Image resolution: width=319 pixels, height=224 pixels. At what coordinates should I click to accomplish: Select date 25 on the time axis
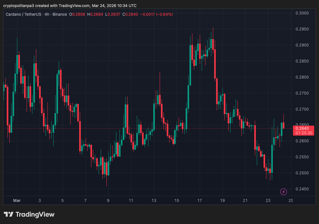pos(290,201)
